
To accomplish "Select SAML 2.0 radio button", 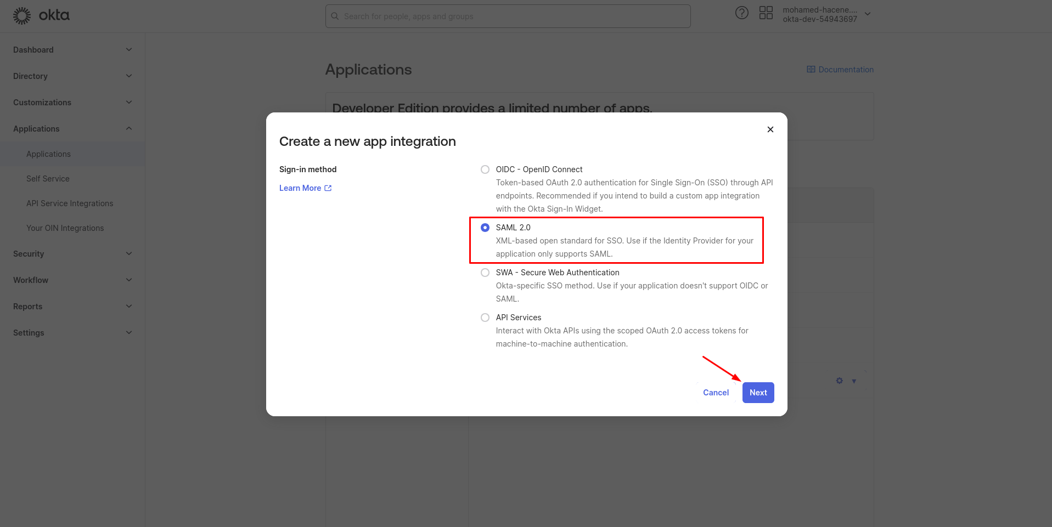I will click(485, 228).
